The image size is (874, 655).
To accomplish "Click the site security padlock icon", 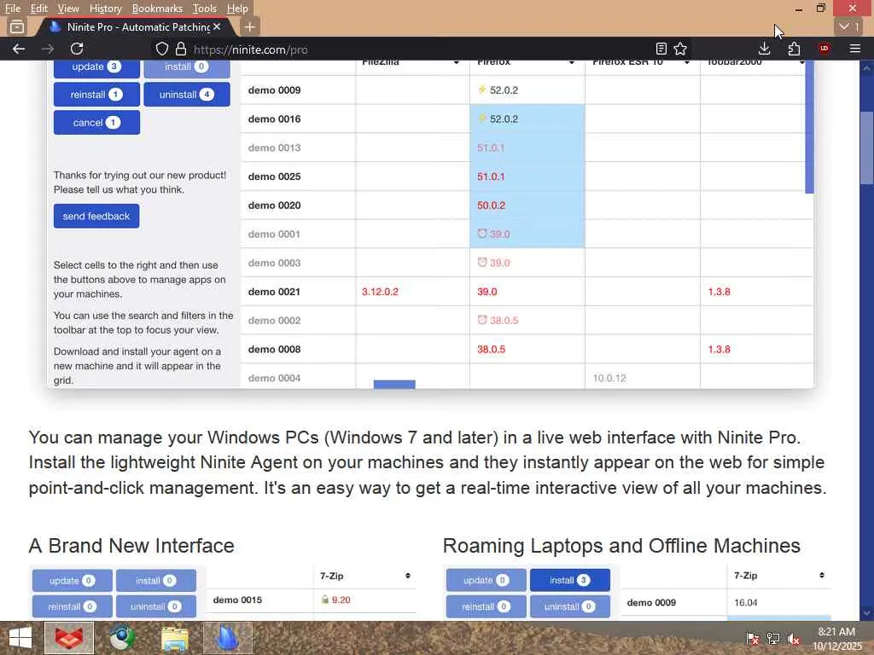I will (181, 49).
